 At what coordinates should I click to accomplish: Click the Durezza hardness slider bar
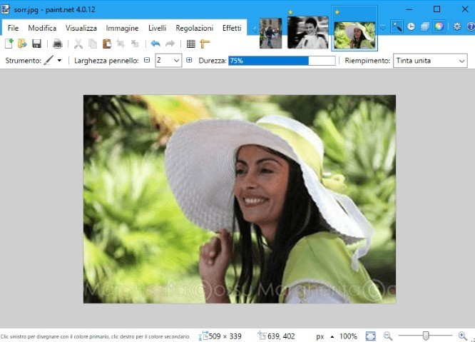coord(282,61)
